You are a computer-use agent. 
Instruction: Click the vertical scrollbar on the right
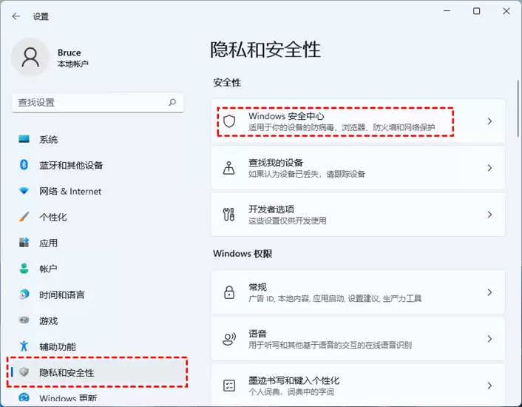[518, 108]
